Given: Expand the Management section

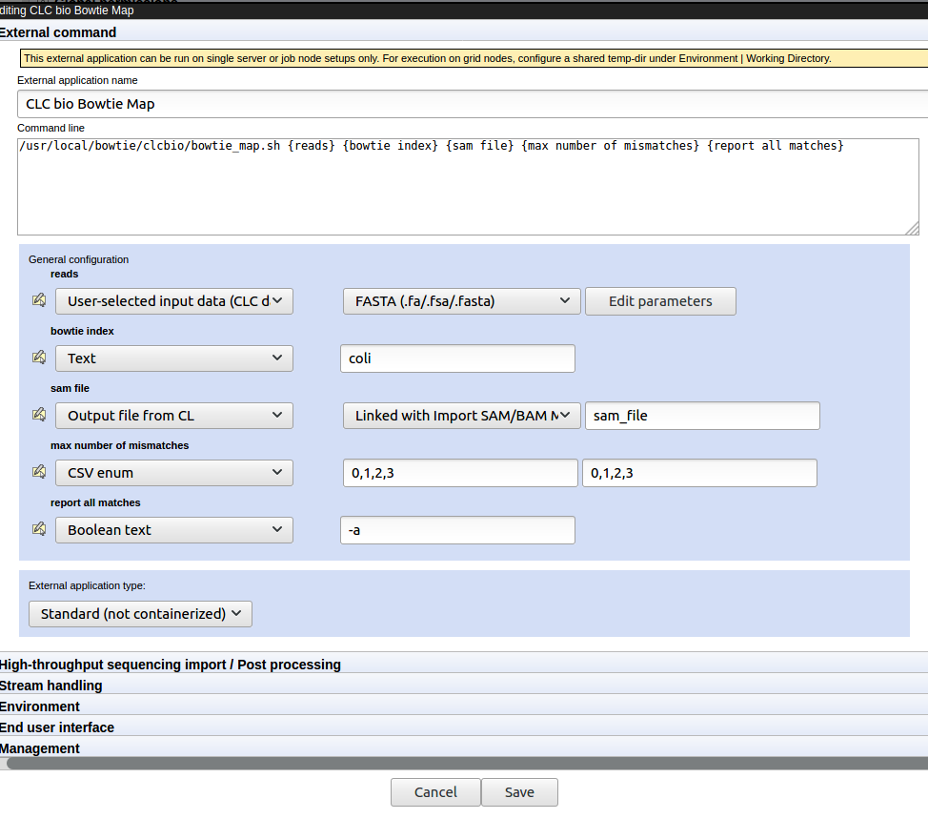Looking at the screenshot, I should [x=40, y=747].
